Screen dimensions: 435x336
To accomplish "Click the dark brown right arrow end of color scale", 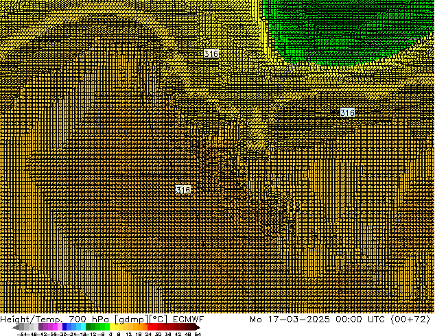I will [198, 327].
